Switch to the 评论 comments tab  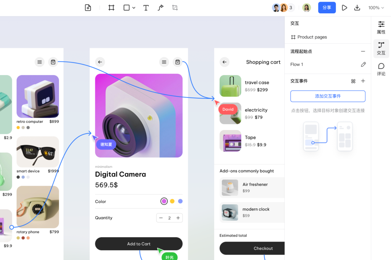[381, 69]
